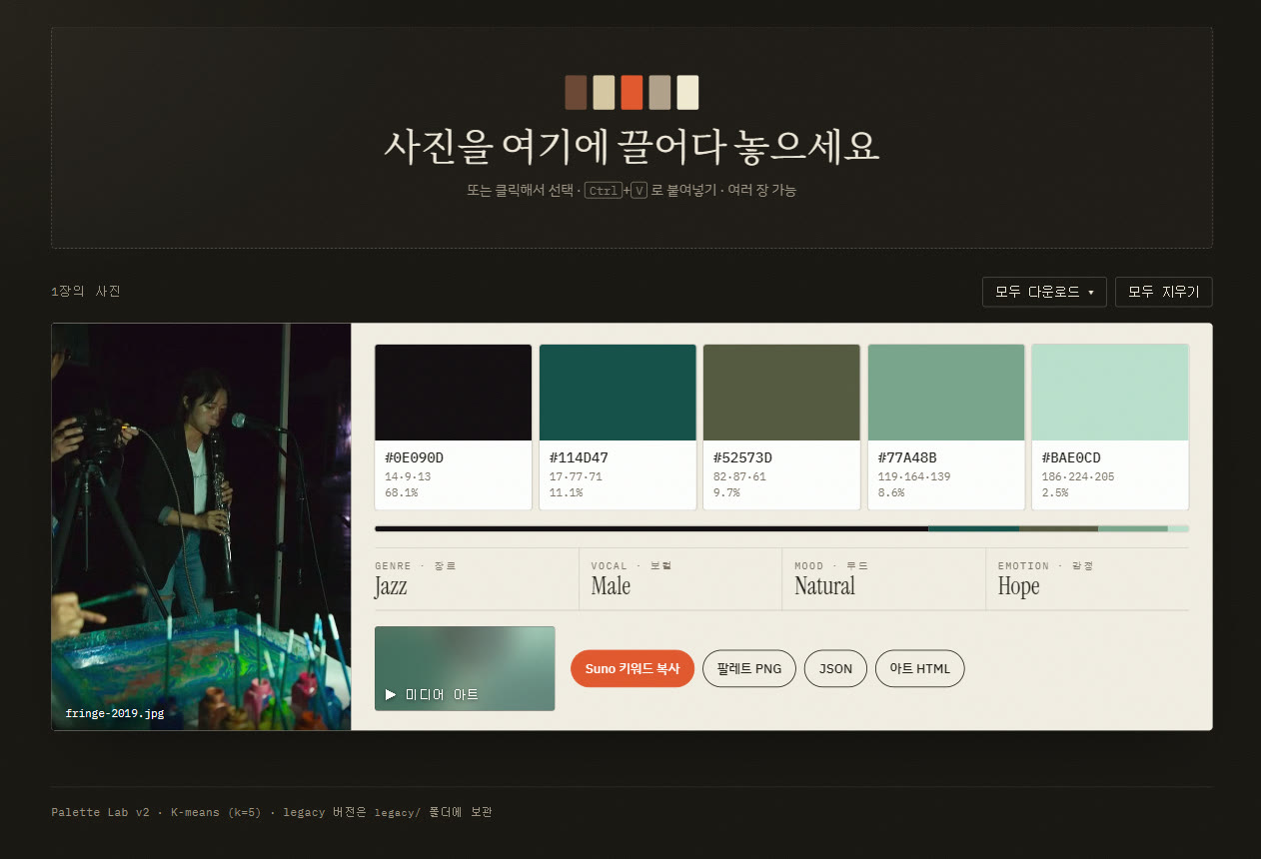The image size is (1261, 859).
Task: Click the fringe-2019.jpg photo thumbnail
Action: coord(201,526)
